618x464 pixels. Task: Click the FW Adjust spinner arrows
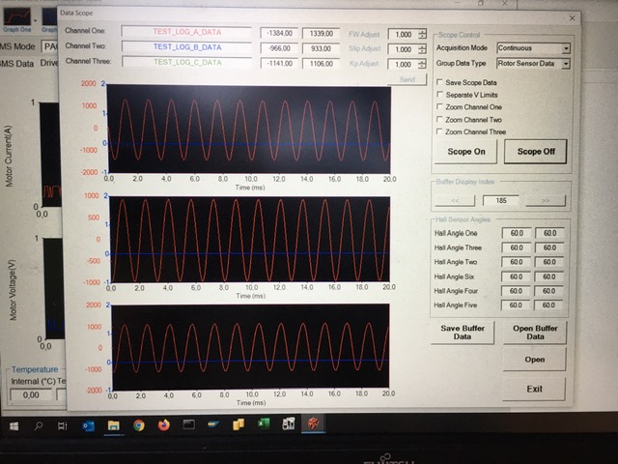pos(422,33)
